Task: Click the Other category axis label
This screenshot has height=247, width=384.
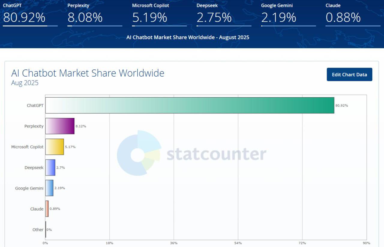Action: point(38,230)
